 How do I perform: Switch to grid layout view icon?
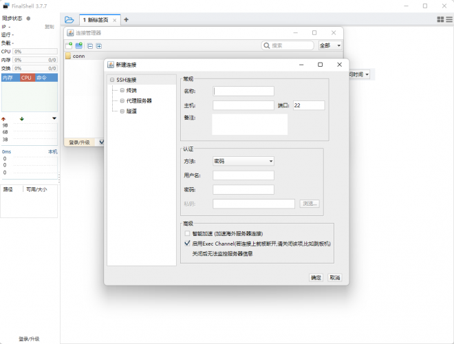pyautogui.click(x=440, y=19)
